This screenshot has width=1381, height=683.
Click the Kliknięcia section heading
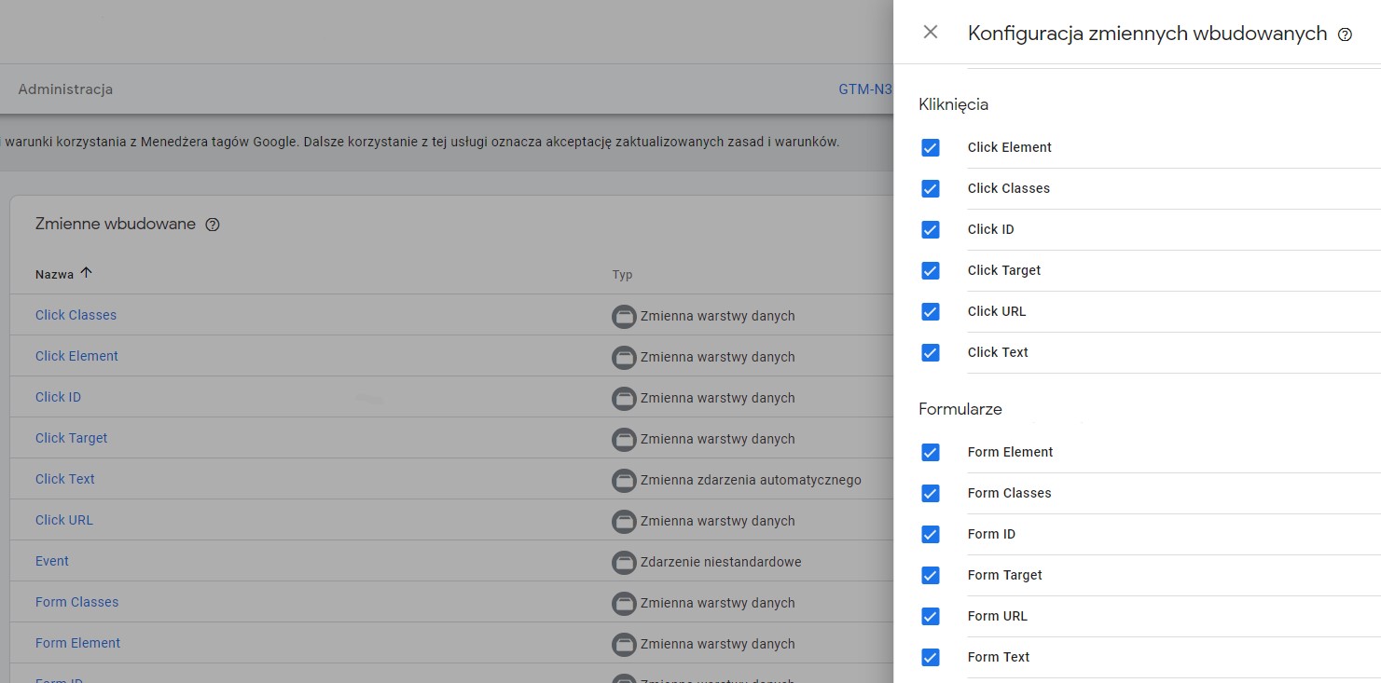click(x=953, y=104)
